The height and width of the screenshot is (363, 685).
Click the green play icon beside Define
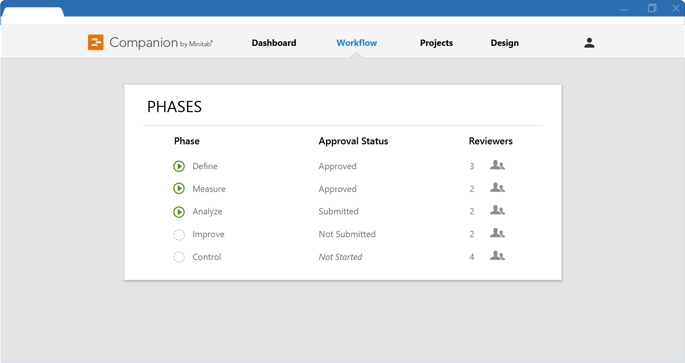click(x=179, y=166)
